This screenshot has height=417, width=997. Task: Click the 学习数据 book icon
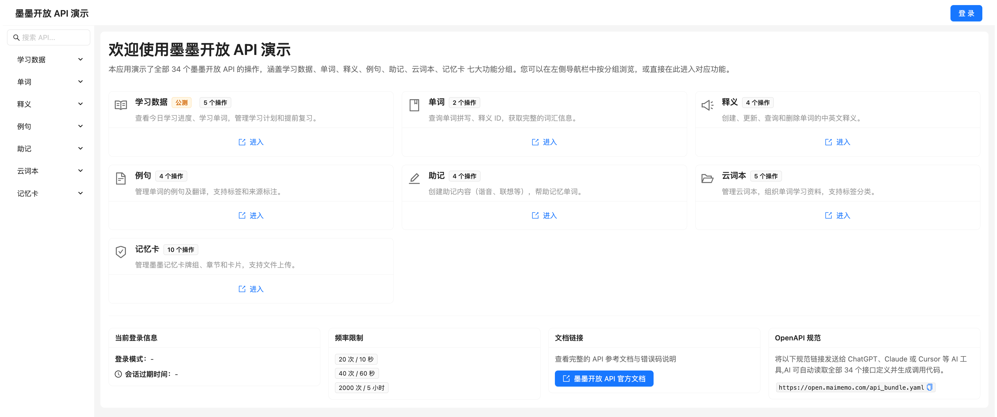click(121, 105)
